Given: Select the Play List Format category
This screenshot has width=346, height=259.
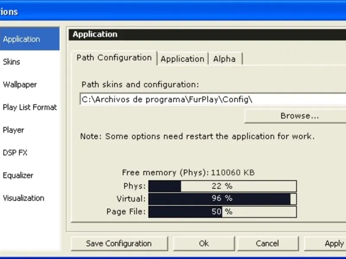Looking at the screenshot, I should (x=30, y=107).
